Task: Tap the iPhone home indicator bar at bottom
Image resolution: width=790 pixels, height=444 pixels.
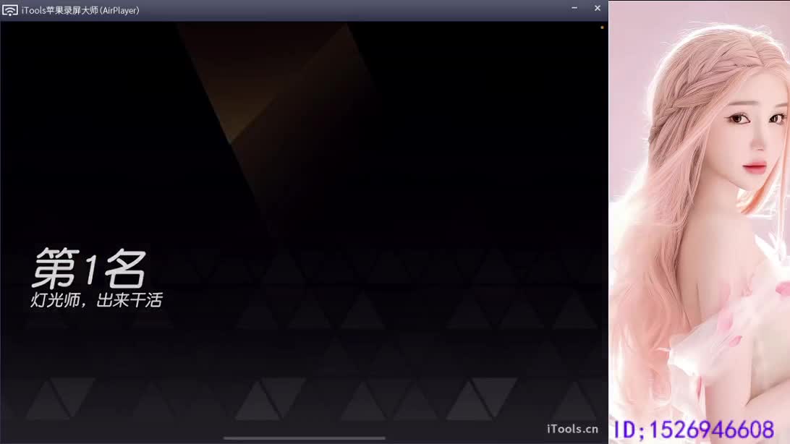Action: point(305,438)
